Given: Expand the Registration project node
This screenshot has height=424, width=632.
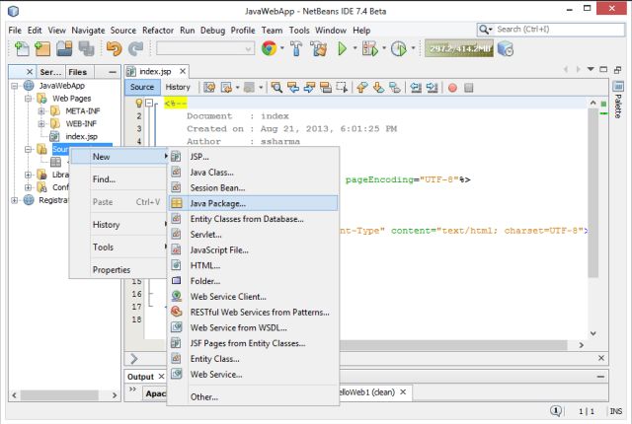Looking at the screenshot, I should [15, 200].
